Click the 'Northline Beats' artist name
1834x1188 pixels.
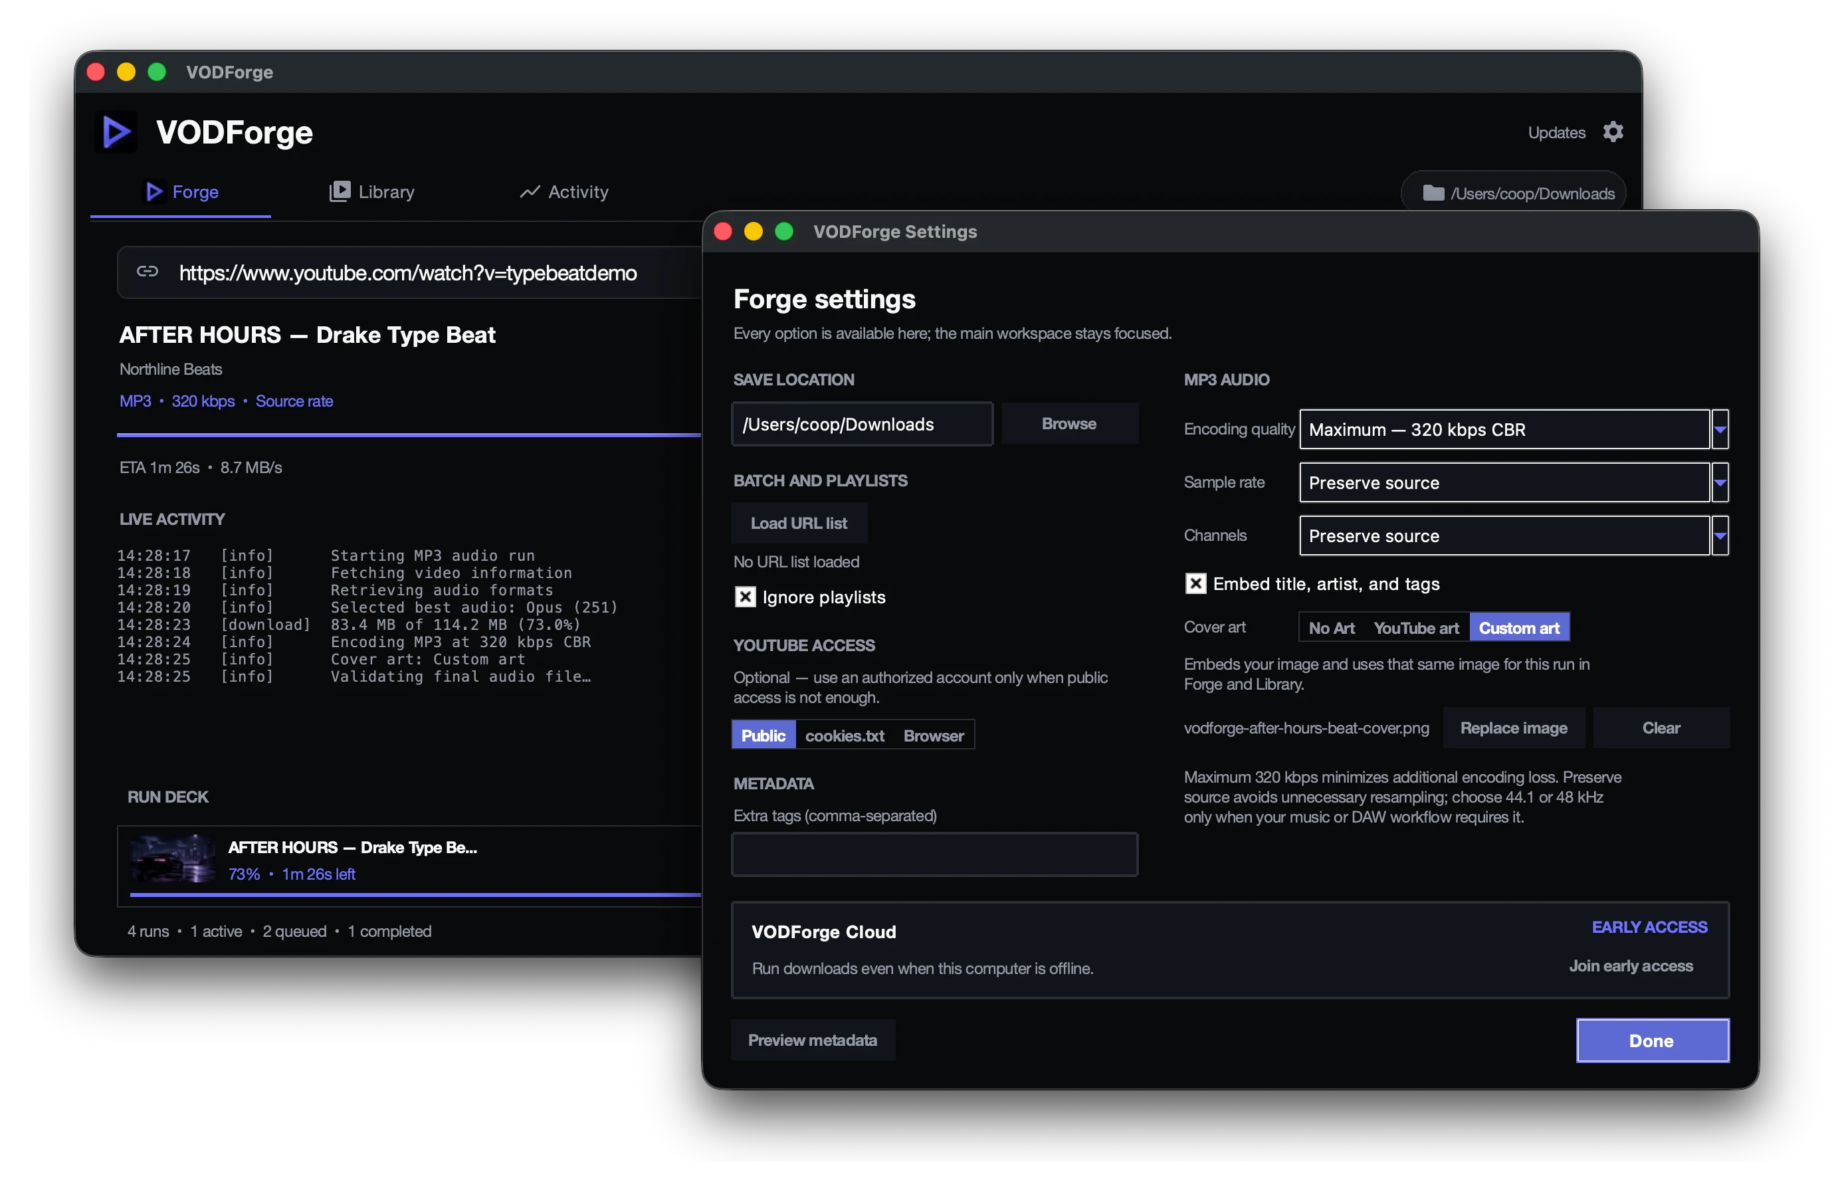171,369
